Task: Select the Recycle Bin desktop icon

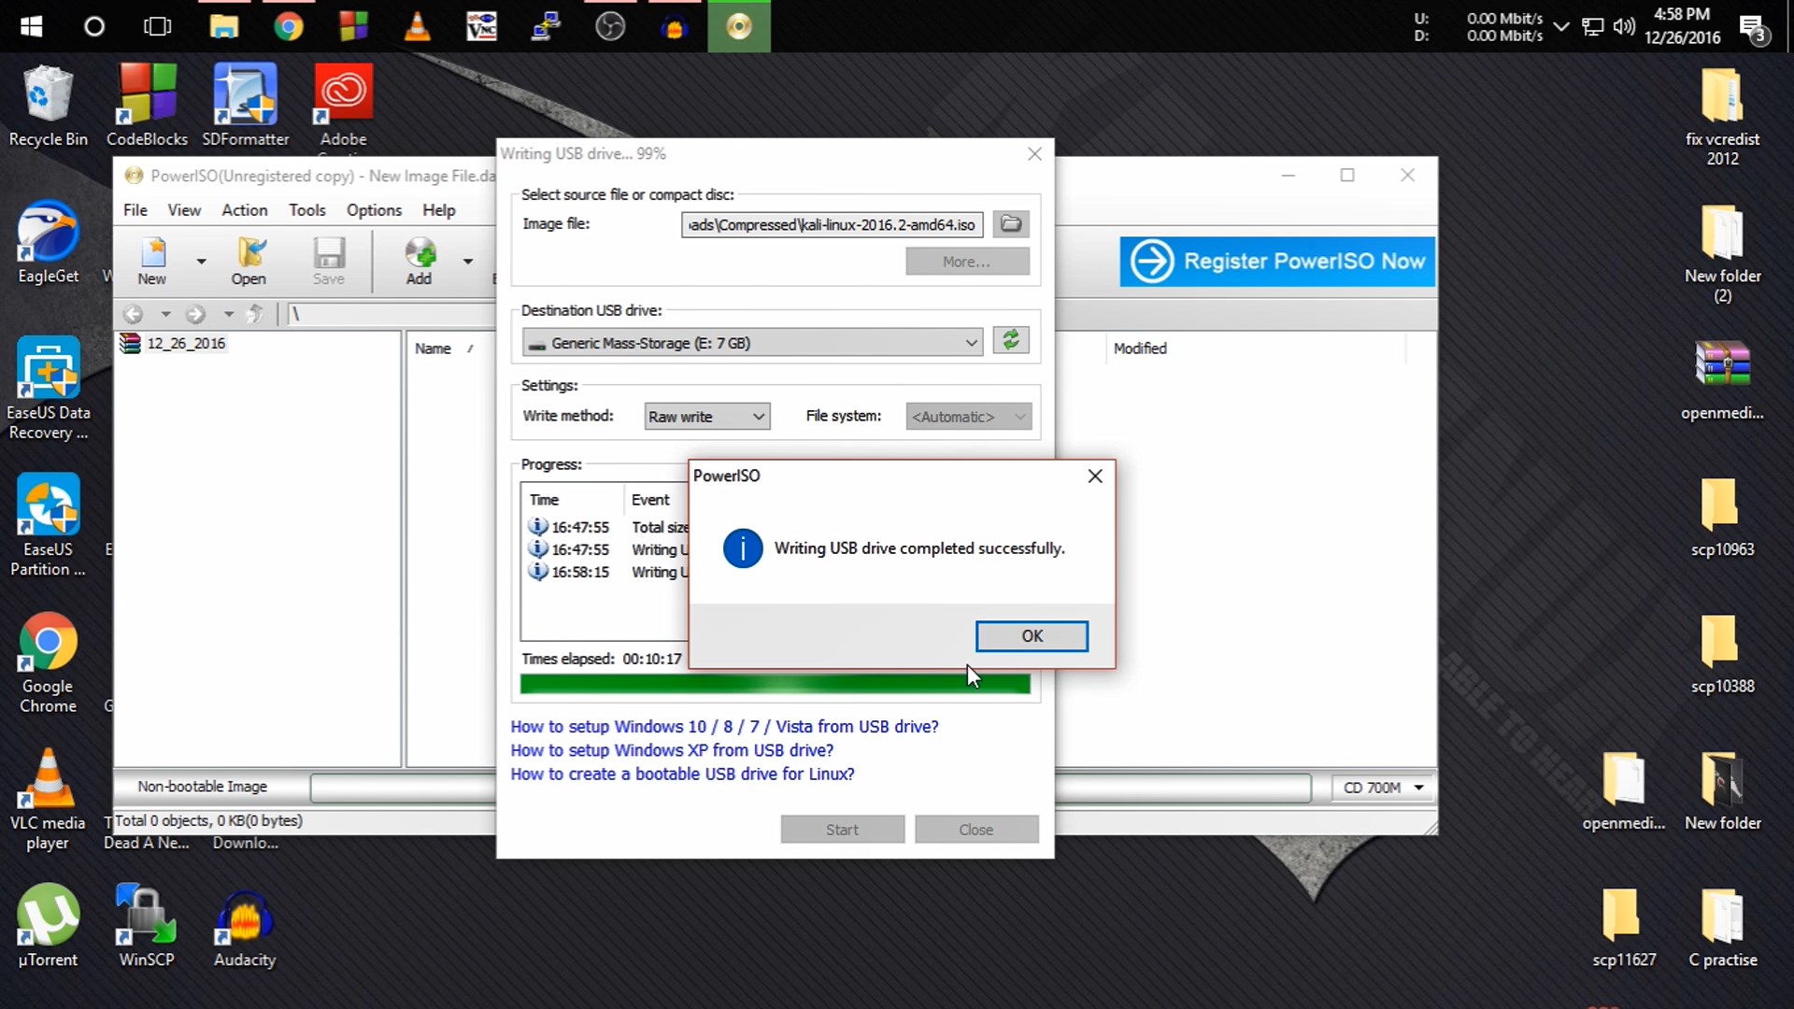Action: pos(49,106)
